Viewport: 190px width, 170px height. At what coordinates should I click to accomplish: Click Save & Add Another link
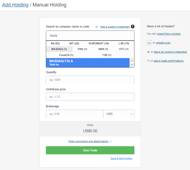click(x=121, y=158)
